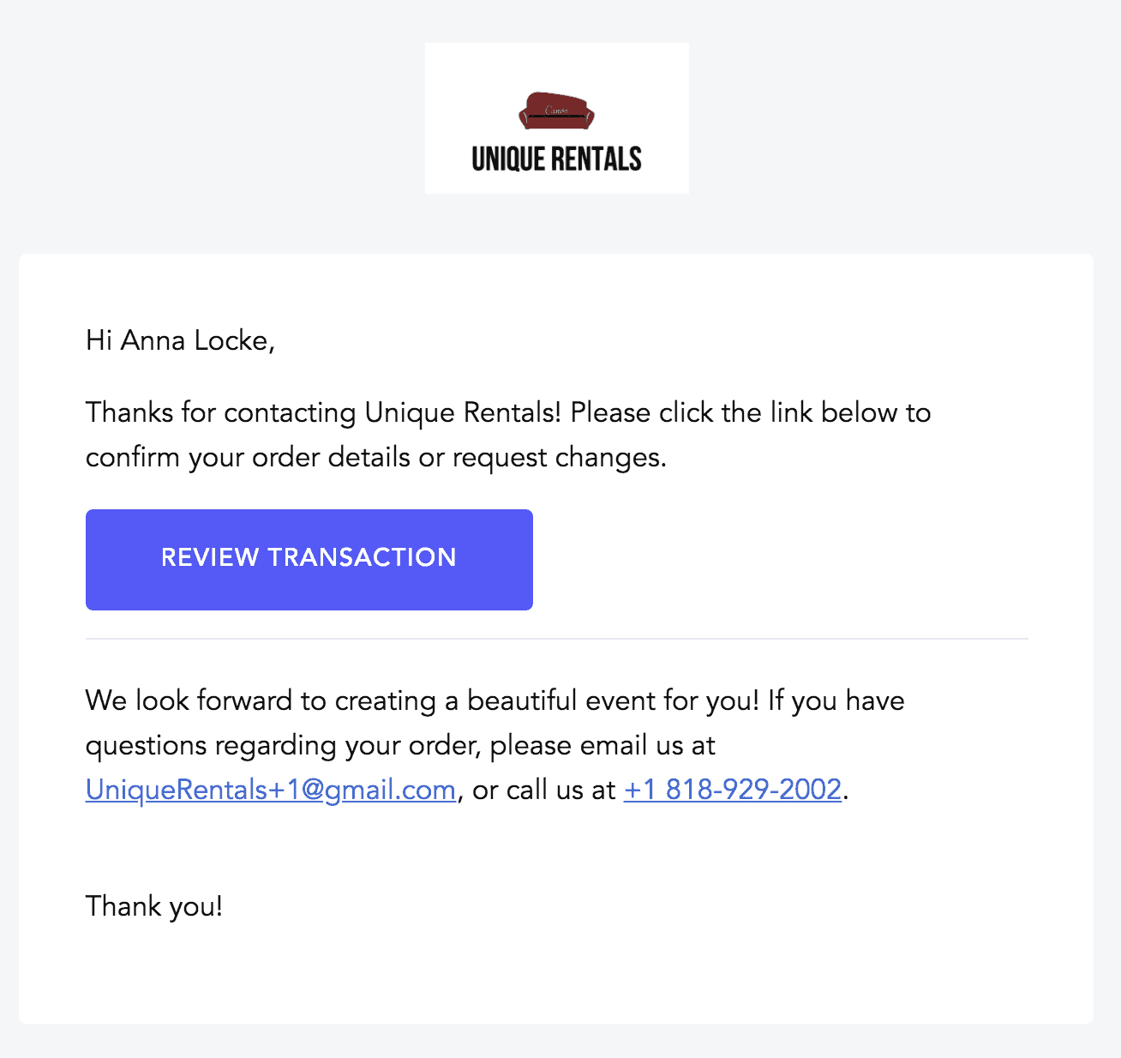Select the 'Thank you!' closing text
1121x1058 pixels.
click(154, 906)
